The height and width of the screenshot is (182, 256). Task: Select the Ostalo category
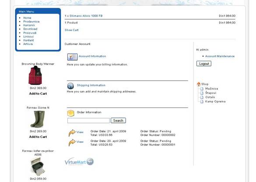pyautogui.click(x=210, y=97)
